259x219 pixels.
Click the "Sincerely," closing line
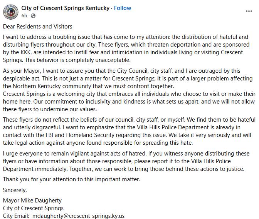15,190
